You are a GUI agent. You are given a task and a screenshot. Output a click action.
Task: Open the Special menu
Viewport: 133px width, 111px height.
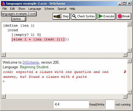click(x=62, y=9)
